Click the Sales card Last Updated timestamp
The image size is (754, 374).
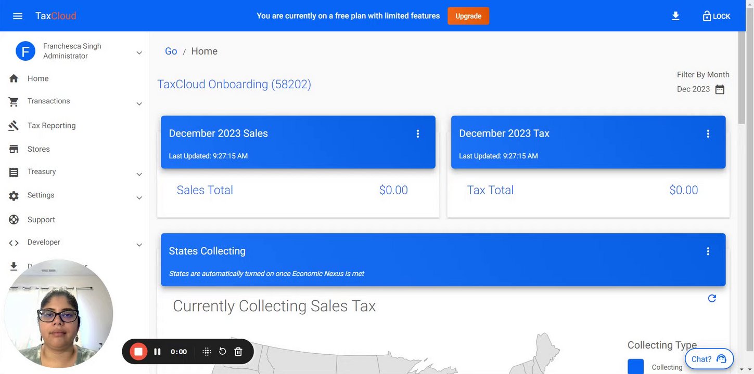208,156
